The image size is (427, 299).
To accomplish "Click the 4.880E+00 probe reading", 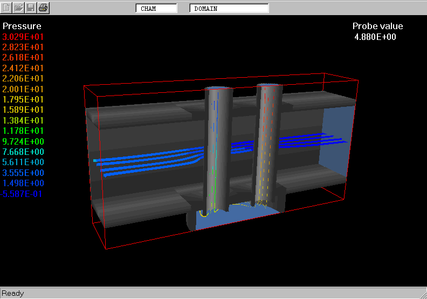I will pos(375,37).
